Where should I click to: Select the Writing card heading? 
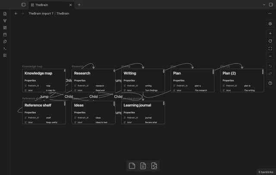tap(130, 73)
